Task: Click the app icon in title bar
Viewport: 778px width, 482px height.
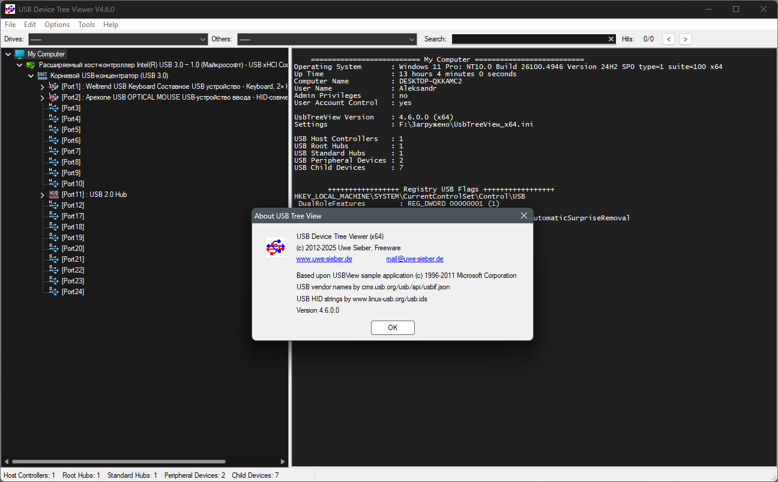Action: pyautogui.click(x=10, y=9)
